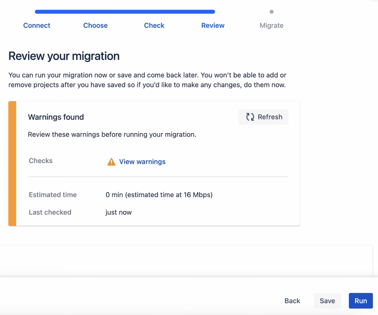The height and width of the screenshot is (315, 378).
Task: Open the View warnings link
Action: [x=142, y=162]
